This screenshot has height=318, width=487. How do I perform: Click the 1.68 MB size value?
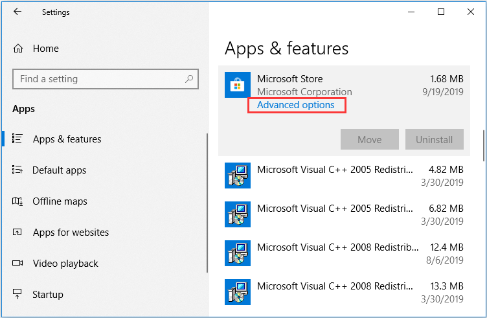[x=447, y=79]
